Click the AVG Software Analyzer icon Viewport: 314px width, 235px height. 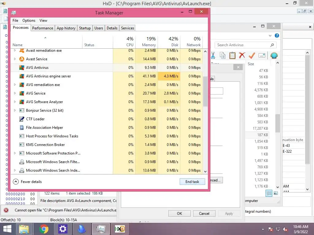[22, 102]
